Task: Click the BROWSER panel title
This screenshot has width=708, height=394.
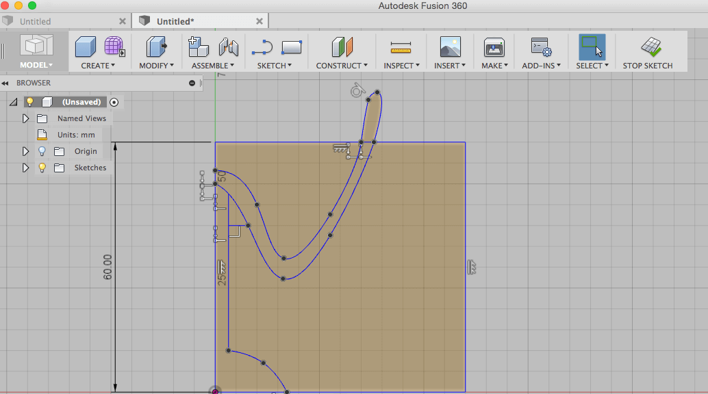Action: point(34,83)
